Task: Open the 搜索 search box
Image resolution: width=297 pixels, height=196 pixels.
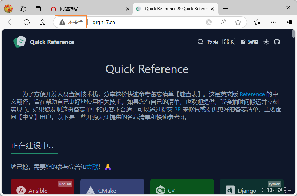Action: 213,42
